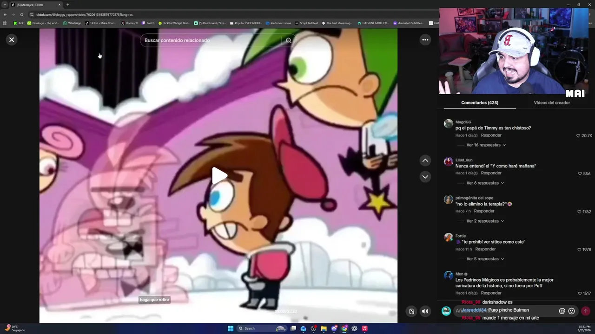Focus the Buscar contenido relacionado field
595x334 pixels.
pyautogui.click(x=212, y=40)
